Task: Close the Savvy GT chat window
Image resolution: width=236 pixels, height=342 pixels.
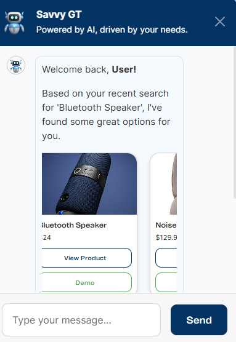Action: coord(220,22)
